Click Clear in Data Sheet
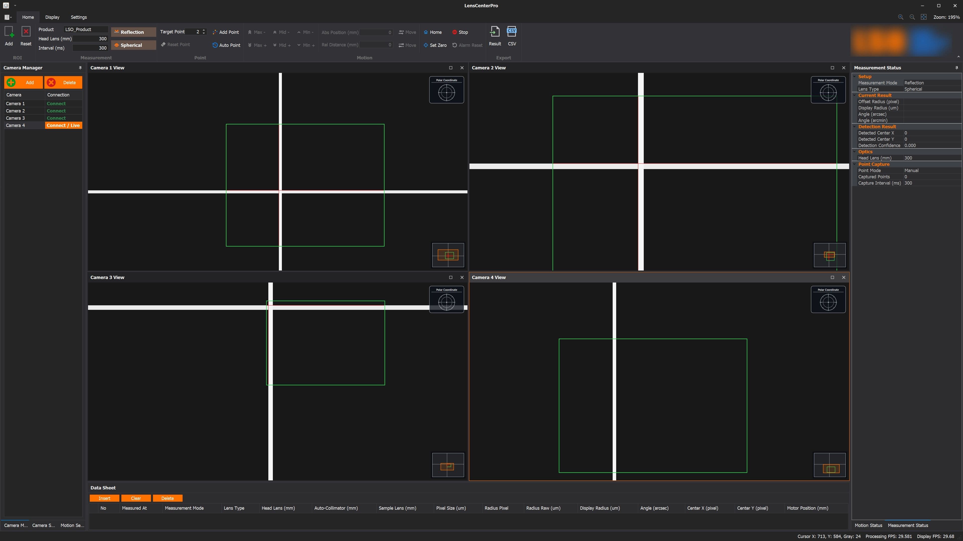963x541 pixels. click(136, 498)
